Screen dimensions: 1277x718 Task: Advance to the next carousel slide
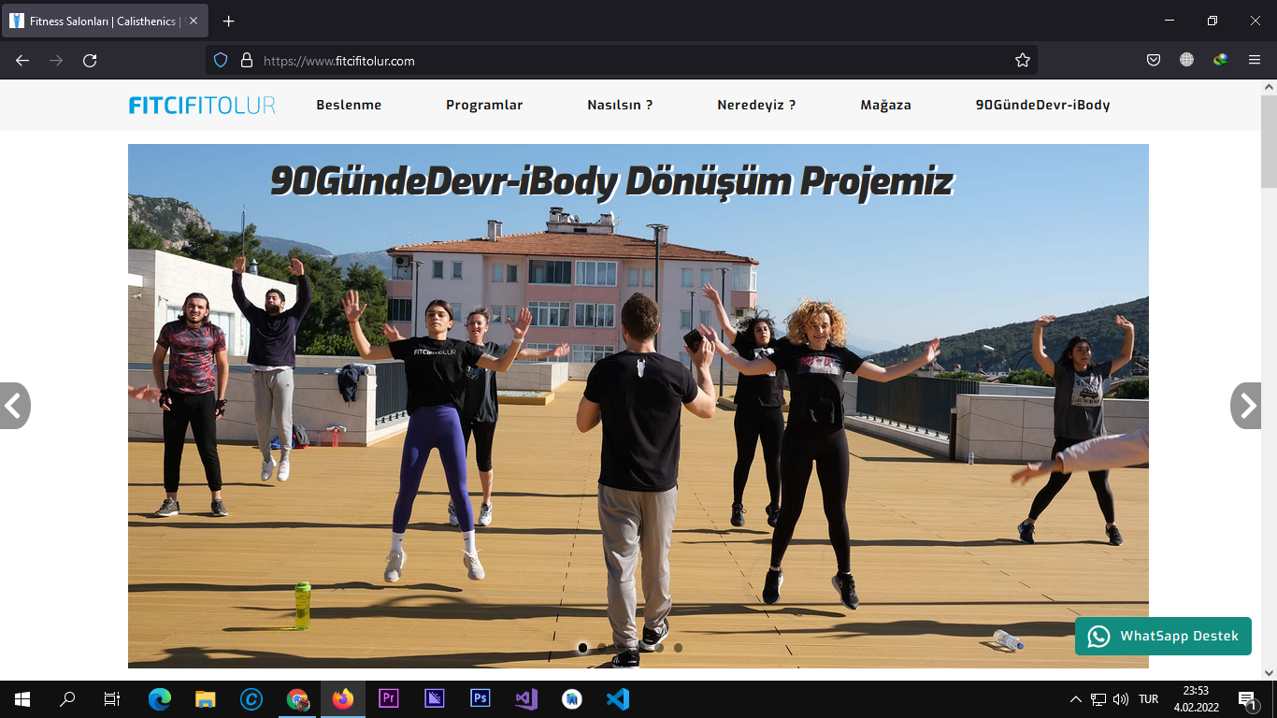[x=1246, y=406]
